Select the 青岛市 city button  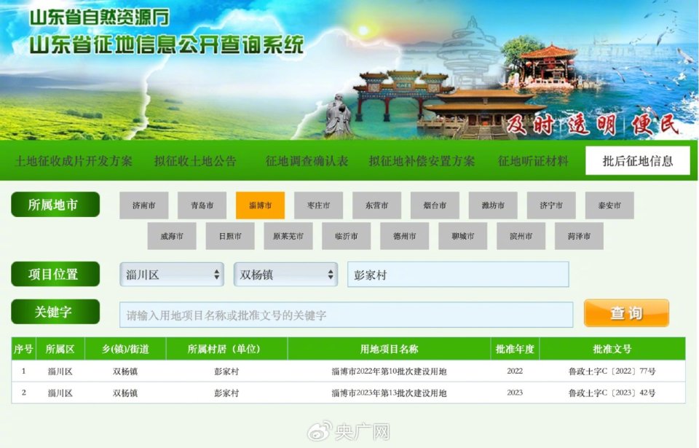(202, 205)
